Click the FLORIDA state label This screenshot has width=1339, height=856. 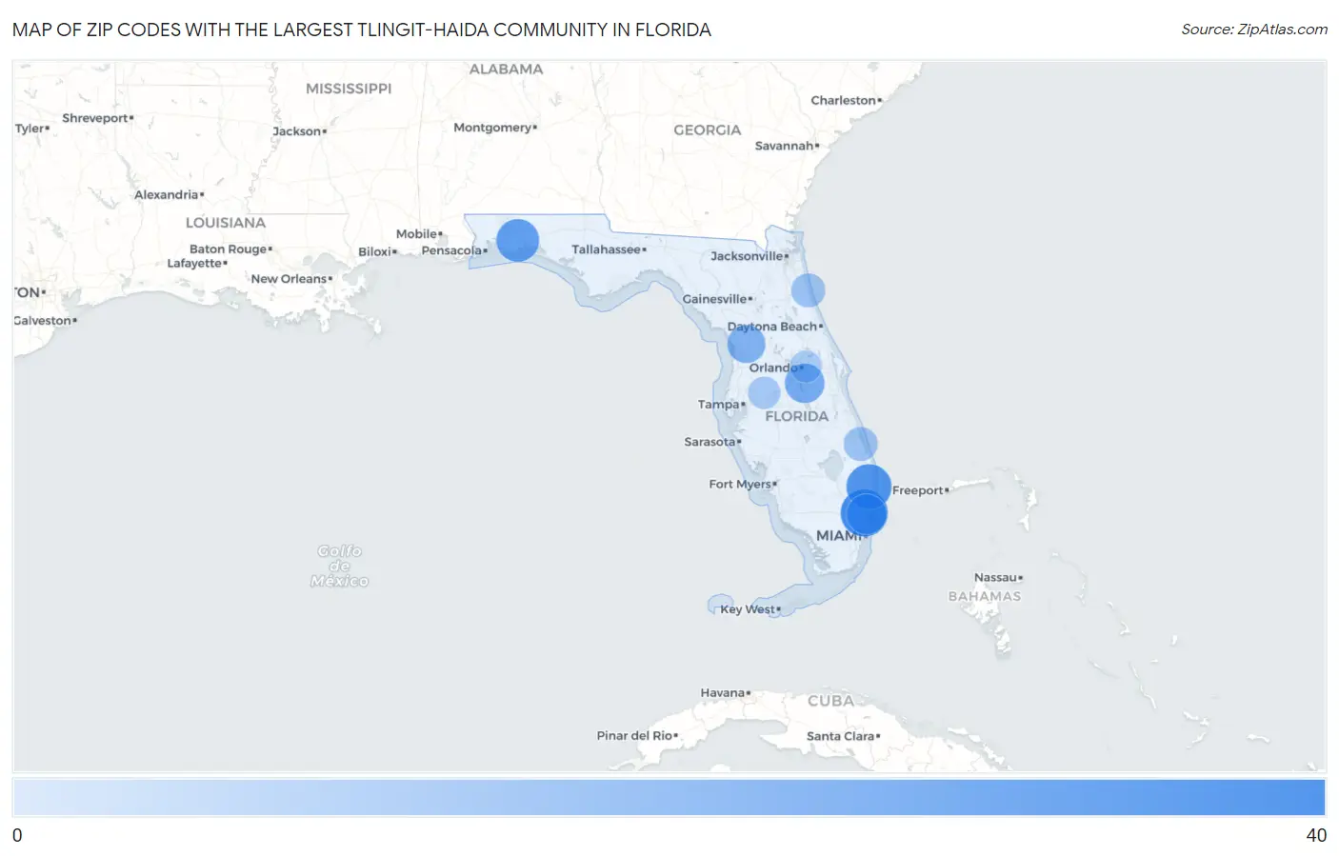(797, 416)
